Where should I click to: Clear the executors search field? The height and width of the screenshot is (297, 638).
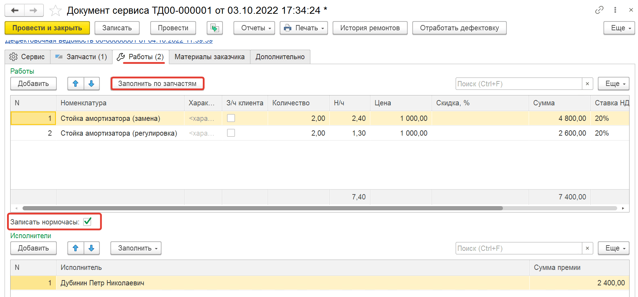tap(587, 248)
